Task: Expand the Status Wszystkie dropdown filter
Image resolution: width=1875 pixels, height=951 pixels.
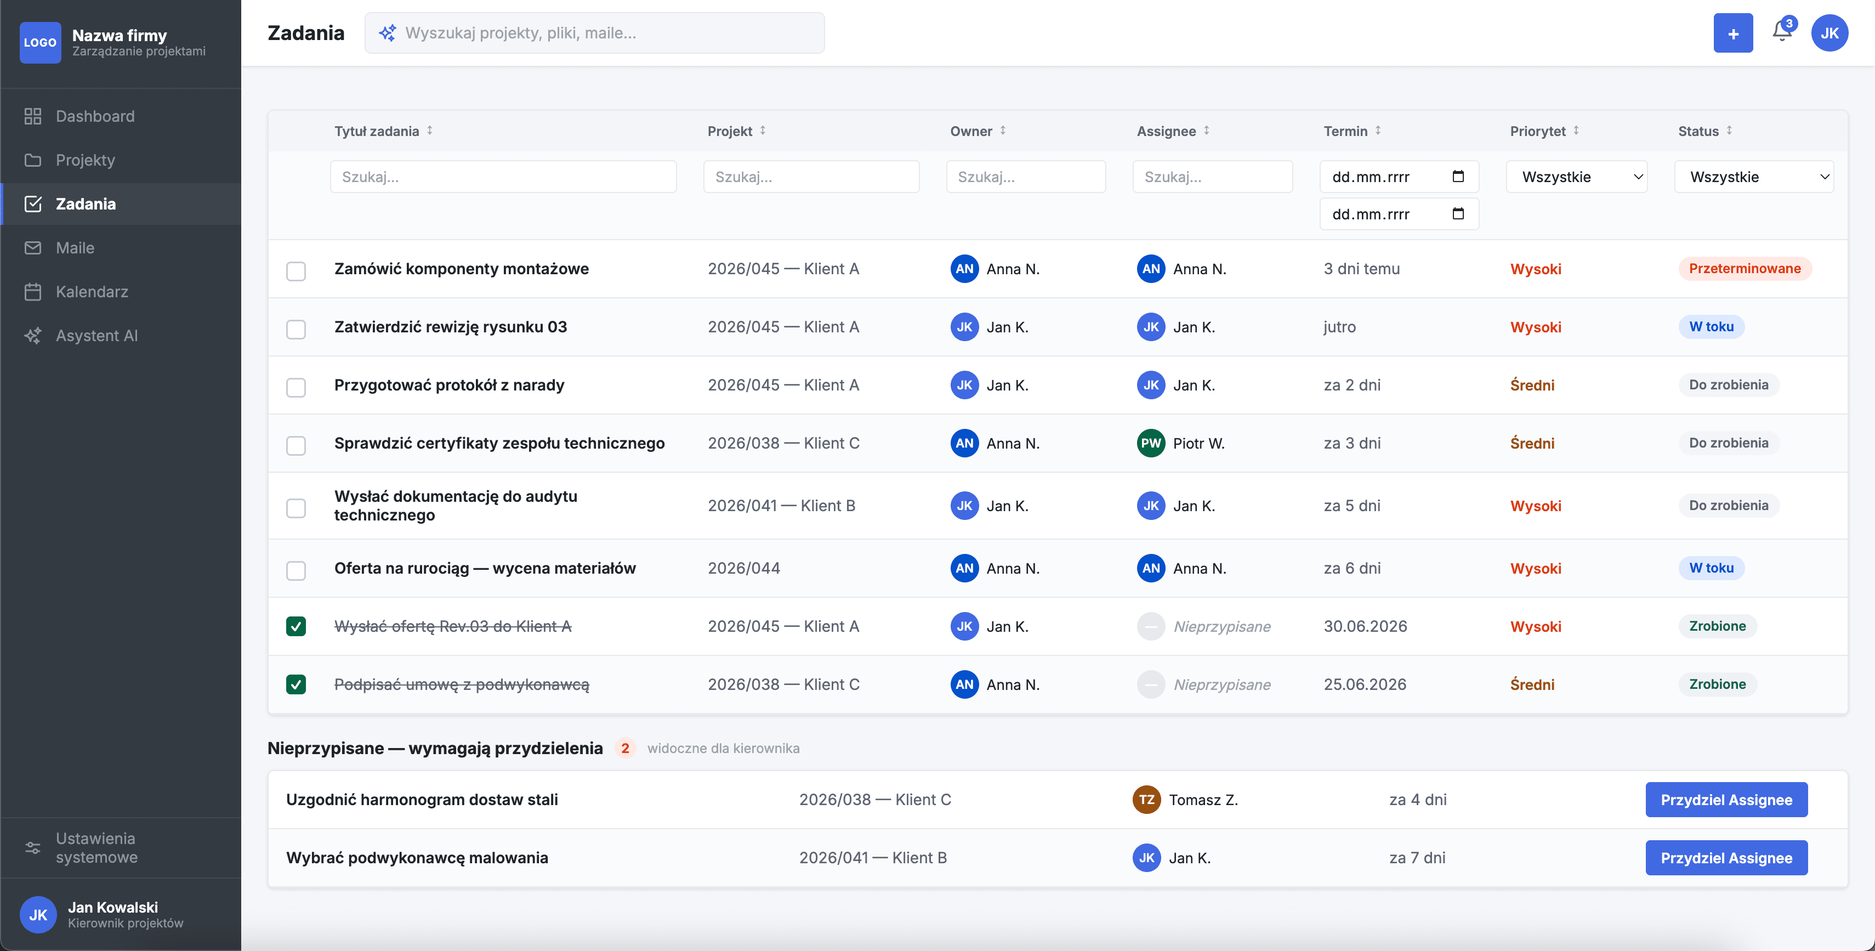Action: [x=1753, y=176]
